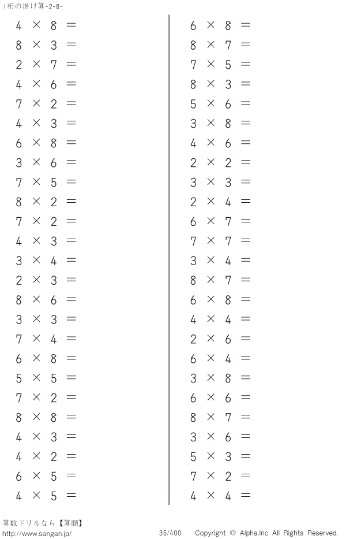Click the 2 × 2 = problem
The image size is (346, 539).
[220, 162]
